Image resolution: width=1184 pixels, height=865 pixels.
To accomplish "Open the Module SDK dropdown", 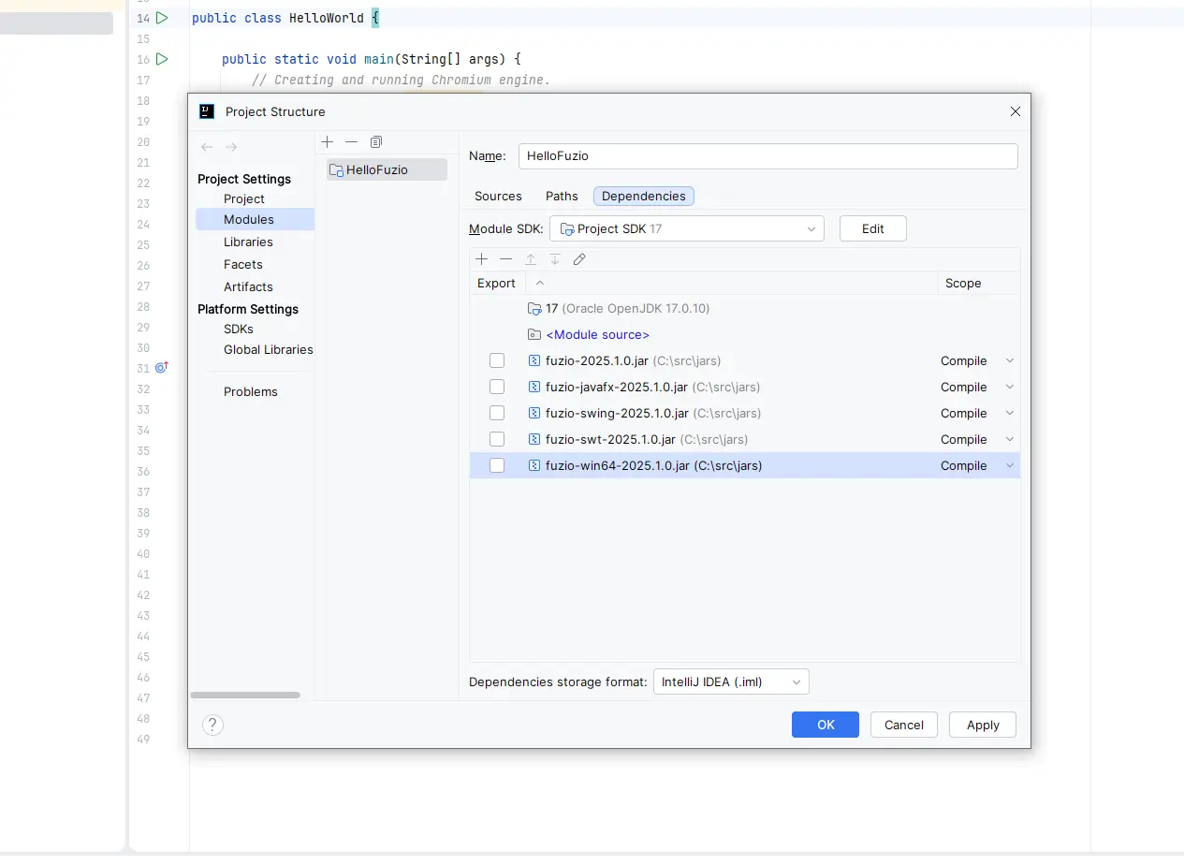I will [687, 228].
